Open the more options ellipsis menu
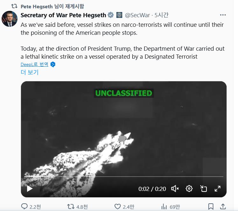The height and width of the screenshot is (211, 238). click(223, 15)
